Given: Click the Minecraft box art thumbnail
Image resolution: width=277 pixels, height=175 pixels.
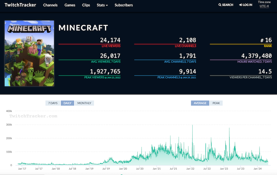Looking at the screenshot, I should [29, 53].
